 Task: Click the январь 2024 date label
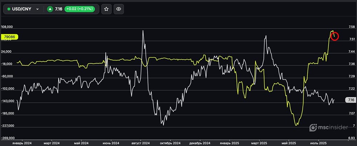pos(22,143)
